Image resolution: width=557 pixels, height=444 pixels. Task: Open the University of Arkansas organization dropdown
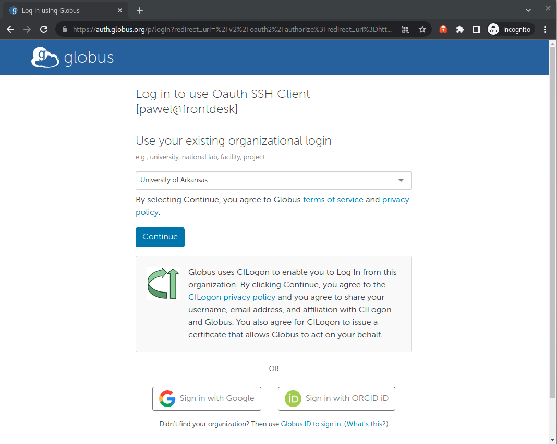(273, 181)
